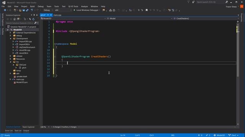Click the Quick Launch search magnifier icon

click(x=227, y=2)
